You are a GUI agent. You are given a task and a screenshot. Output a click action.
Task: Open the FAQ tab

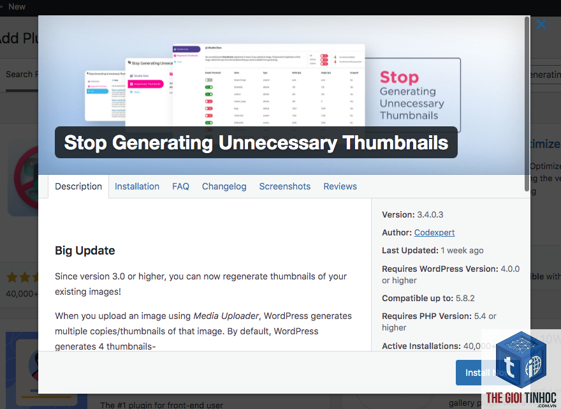tap(180, 186)
